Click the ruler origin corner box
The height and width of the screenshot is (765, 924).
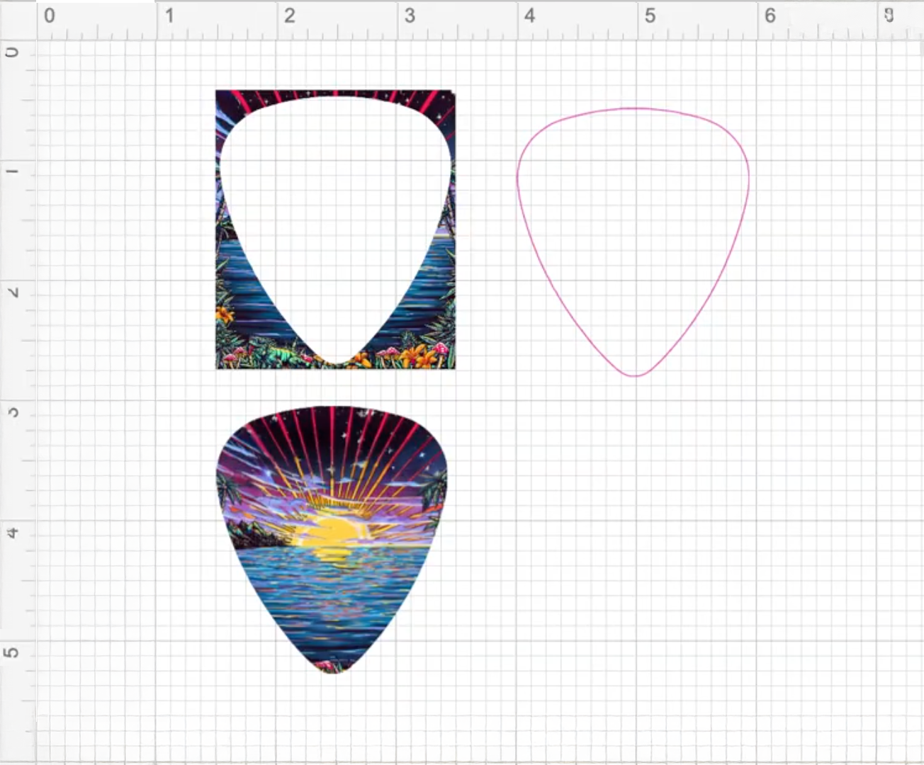click(x=18, y=19)
